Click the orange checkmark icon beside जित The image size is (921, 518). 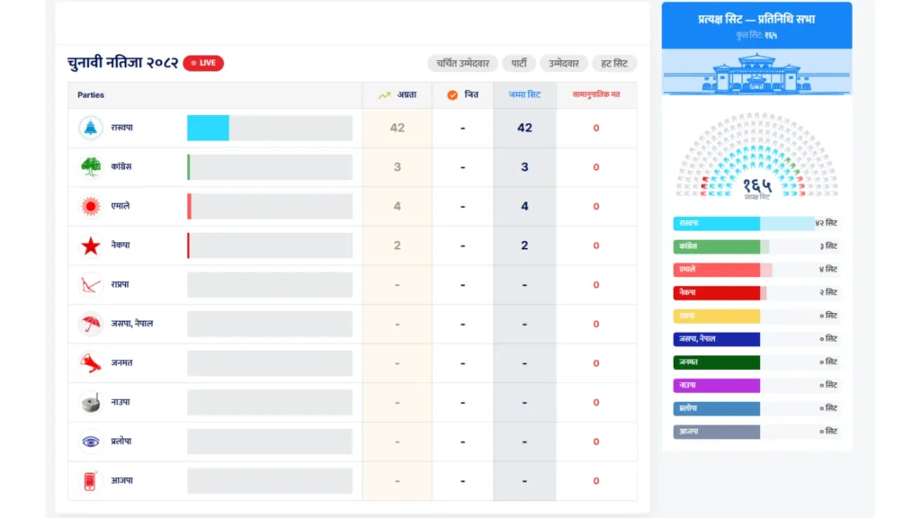452,94
